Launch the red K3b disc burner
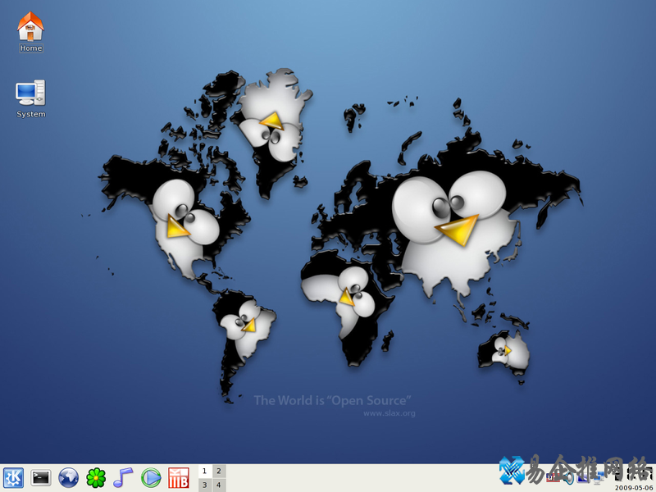The height and width of the screenshot is (492, 656). point(178,477)
